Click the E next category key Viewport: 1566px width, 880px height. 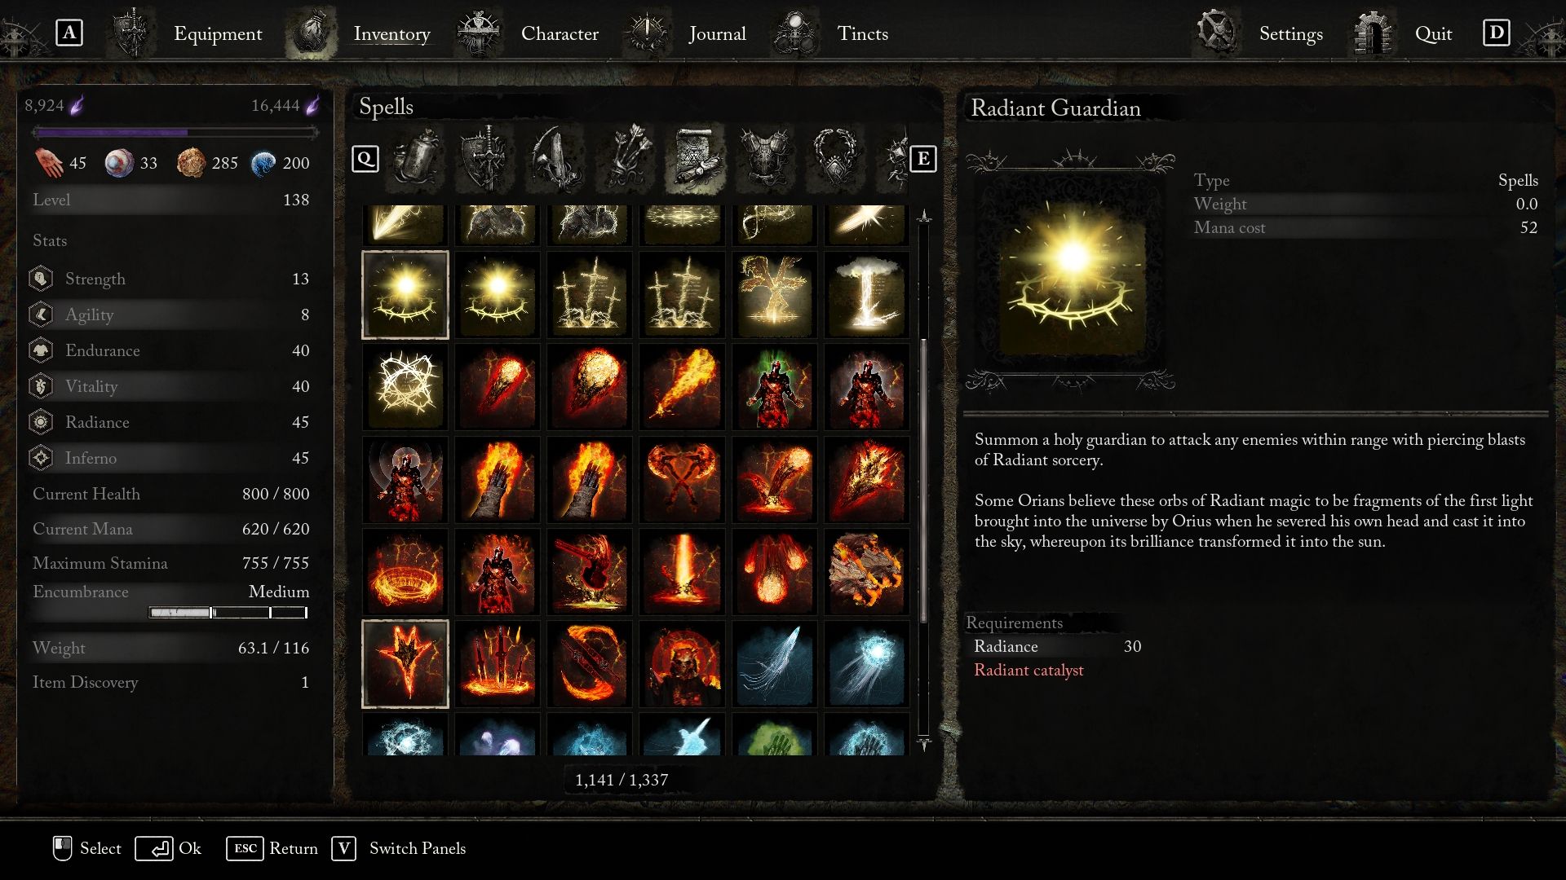pos(922,158)
